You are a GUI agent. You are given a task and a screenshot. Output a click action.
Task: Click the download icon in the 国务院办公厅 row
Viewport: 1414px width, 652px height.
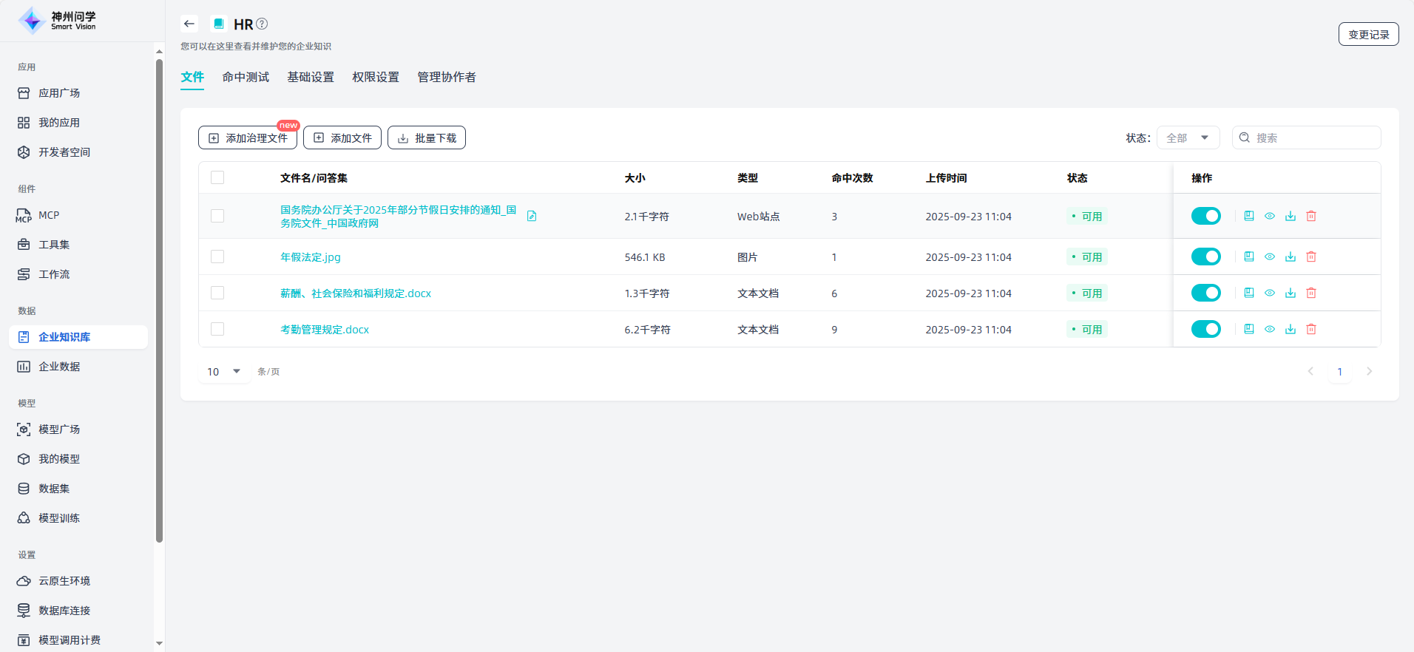(1290, 216)
